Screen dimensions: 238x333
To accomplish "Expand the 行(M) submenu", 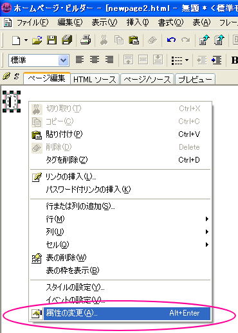I will [x=120, y=219].
